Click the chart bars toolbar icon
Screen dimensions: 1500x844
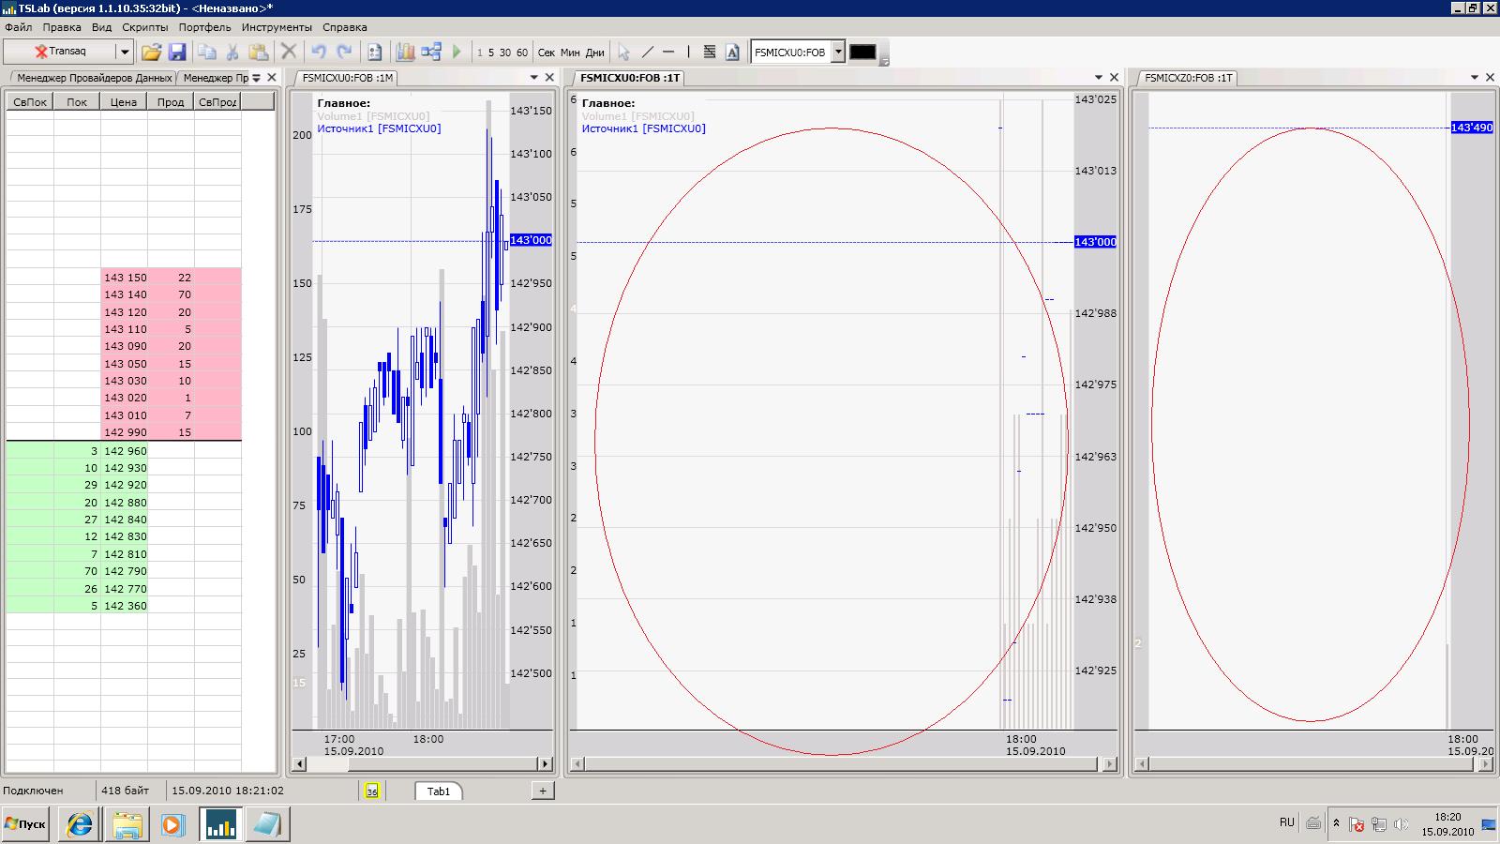[x=405, y=53]
